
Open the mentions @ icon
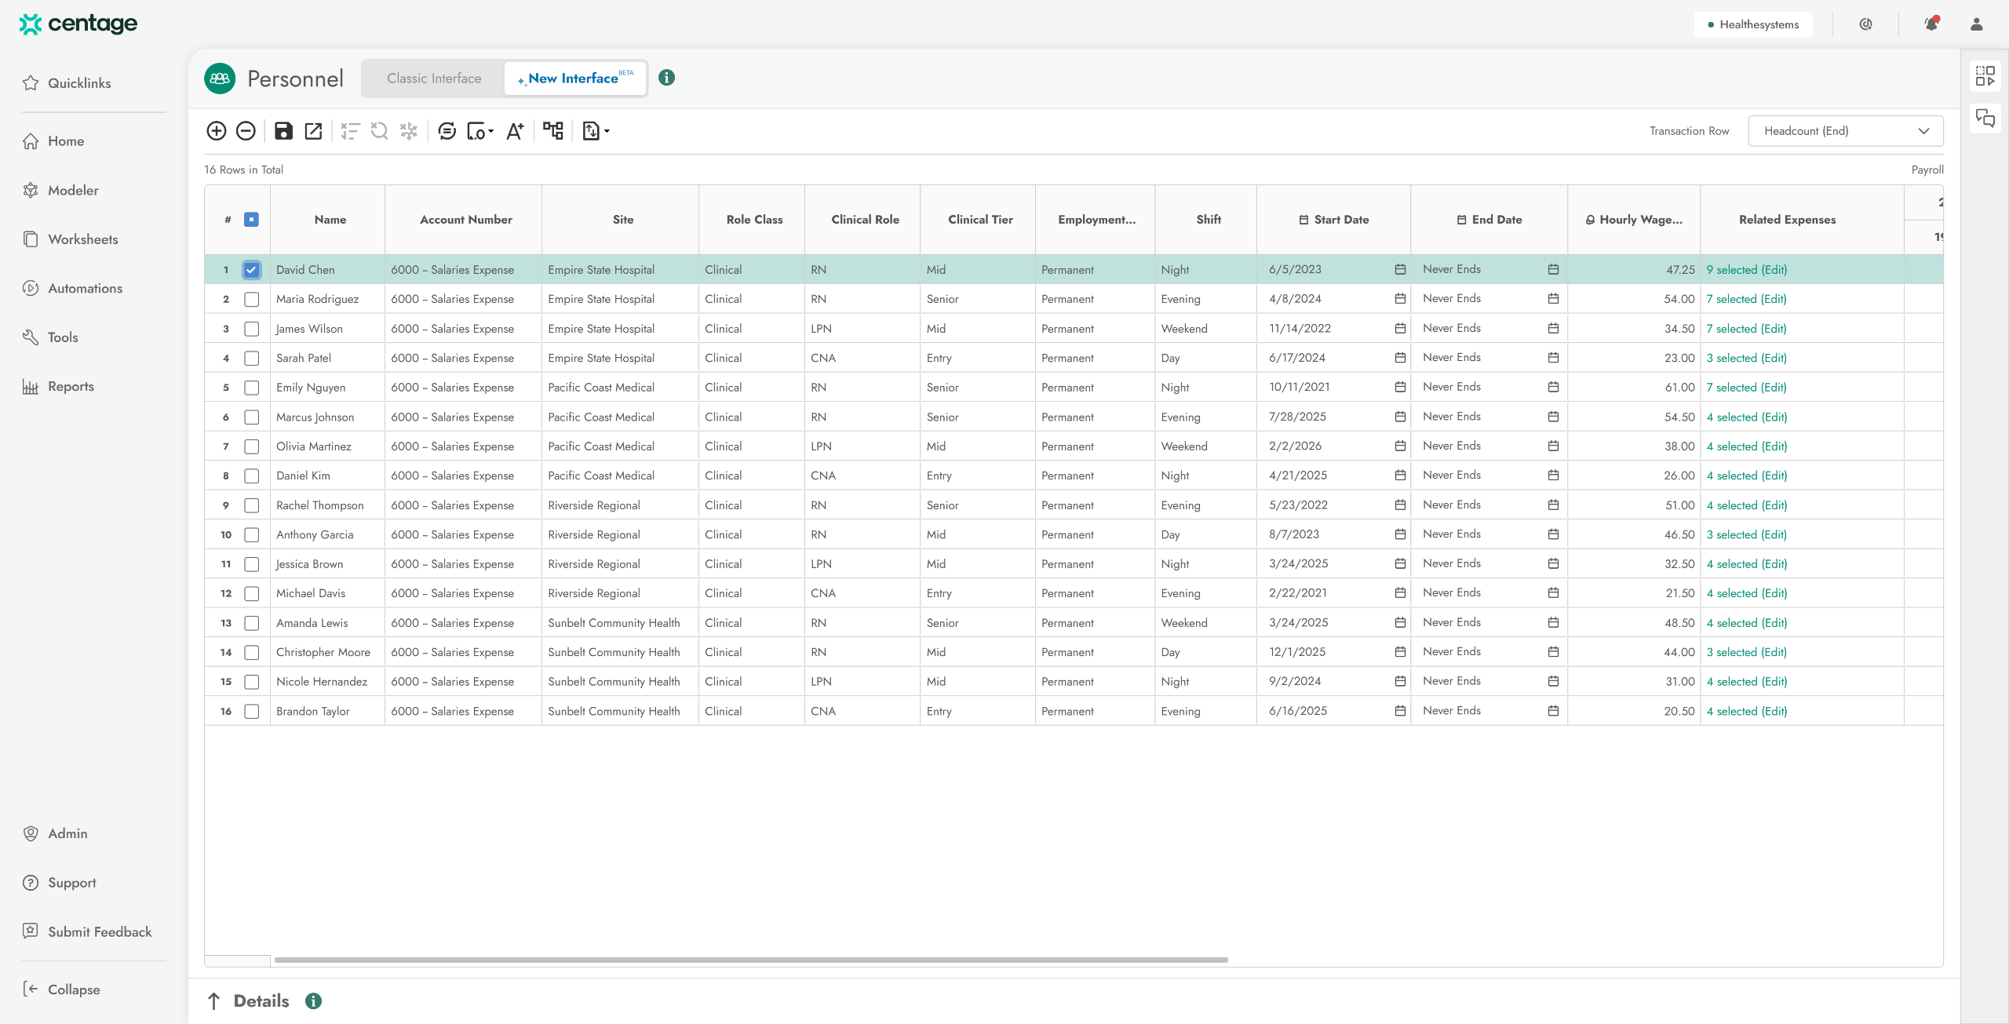(x=1866, y=24)
